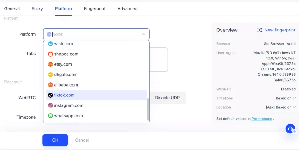Click the alibaba.com logo icon
This screenshot has height=150, width=299.
click(51, 85)
